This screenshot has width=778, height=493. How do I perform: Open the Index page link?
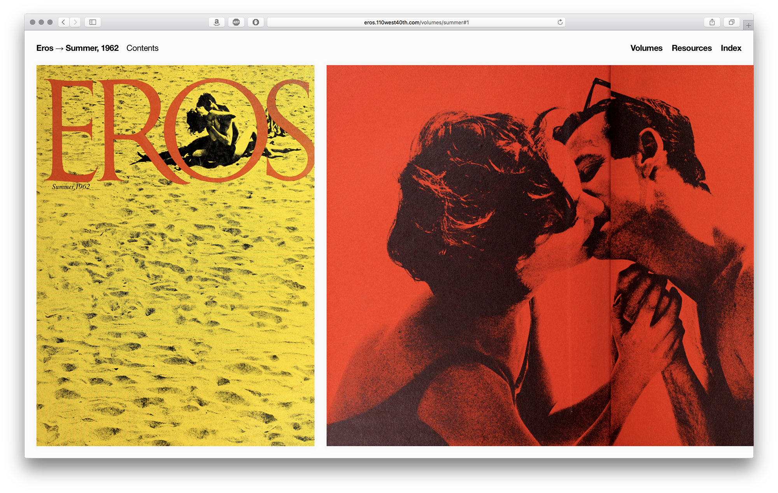coord(731,48)
